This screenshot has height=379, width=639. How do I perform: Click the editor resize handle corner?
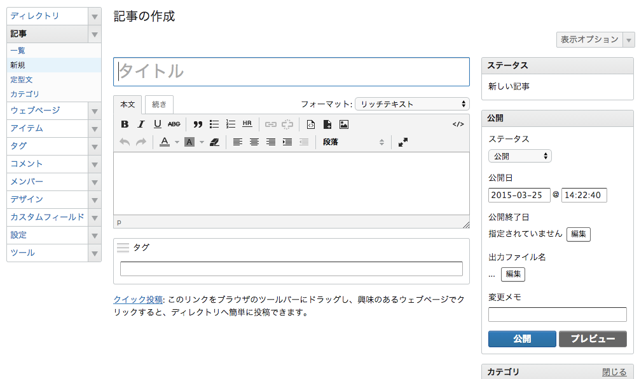click(466, 224)
